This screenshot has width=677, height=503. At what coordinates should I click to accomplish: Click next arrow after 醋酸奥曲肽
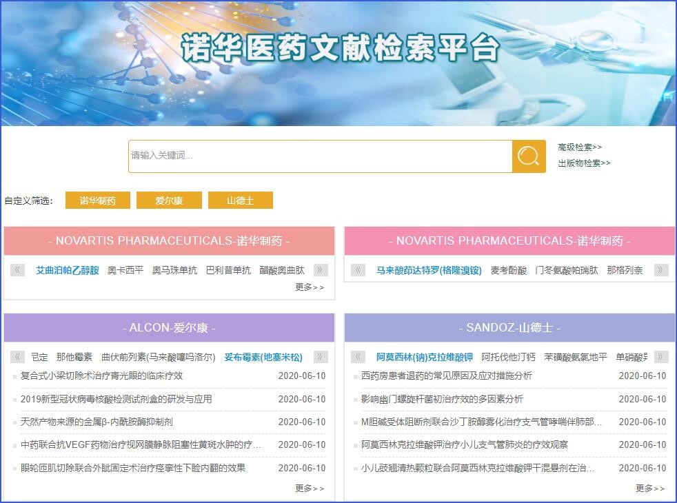click(321, 270)
